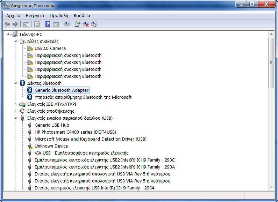
Task: Open the Ενέργεια menu
Action: [x=35, y=16]
